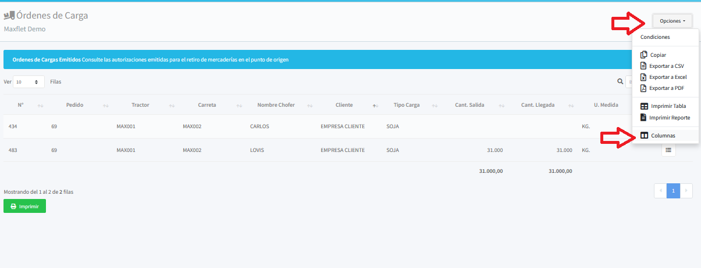
Task: Click the search magnifier icon above the table
Action: (620, 82)
